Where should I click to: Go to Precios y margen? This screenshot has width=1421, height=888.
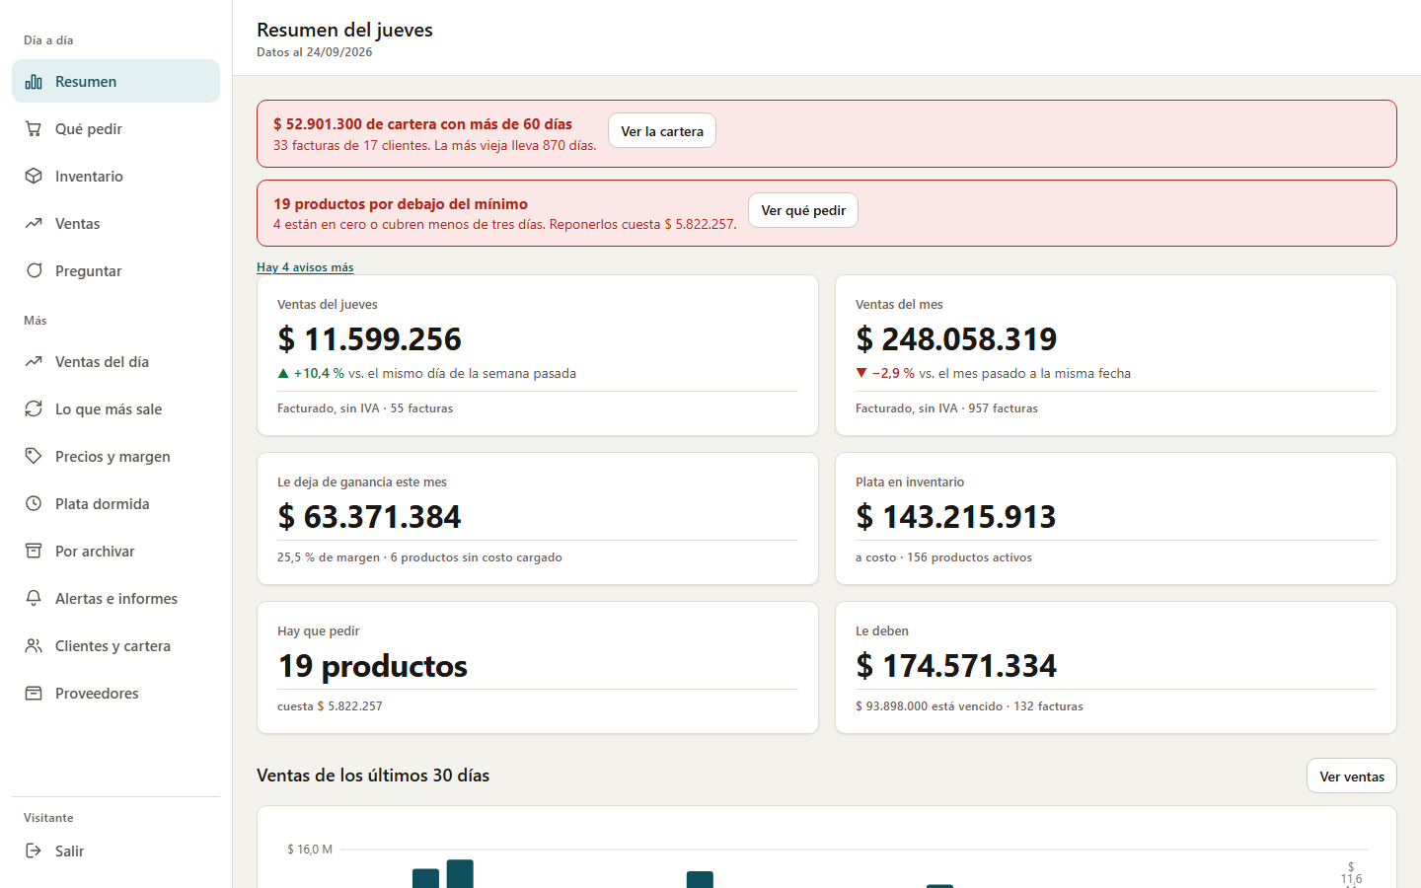point(115,456)
